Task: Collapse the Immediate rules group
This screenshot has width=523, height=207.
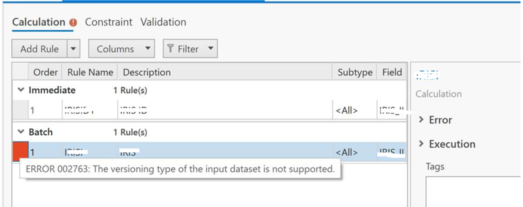Action: (x=21, y=90)
